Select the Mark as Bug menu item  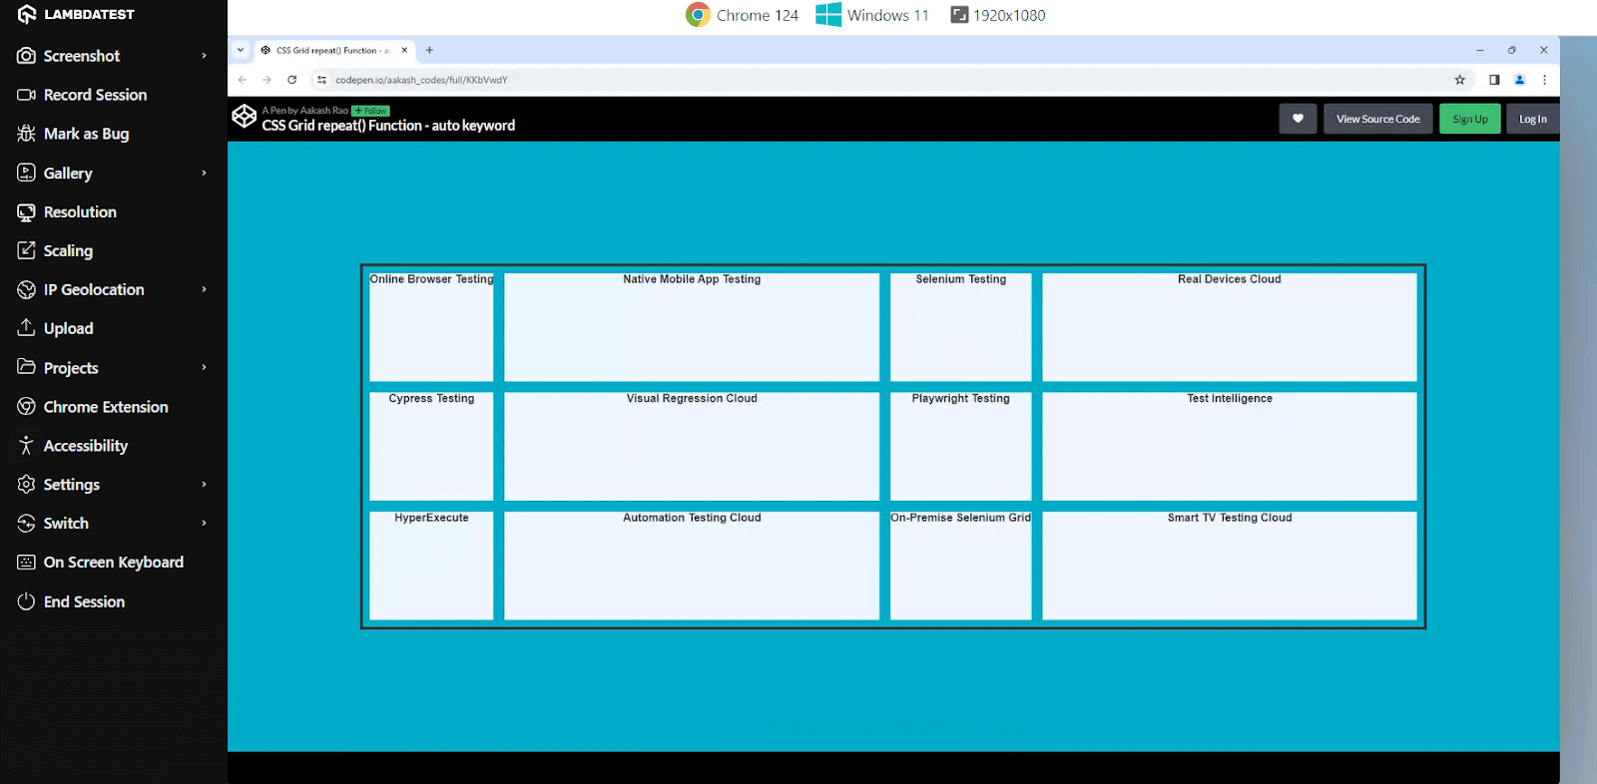pos(114,134)
